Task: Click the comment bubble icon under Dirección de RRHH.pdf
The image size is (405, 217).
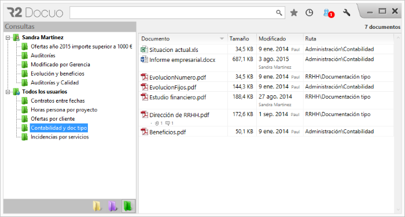Action: 168,123
